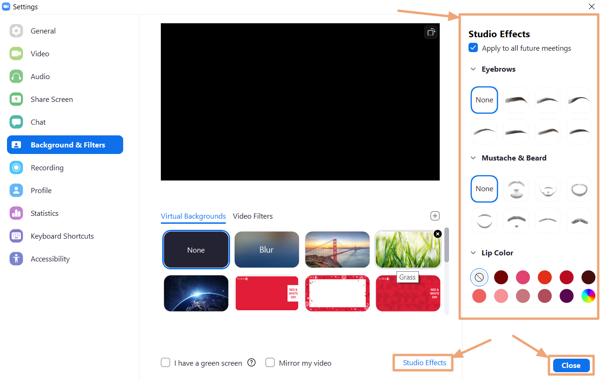Pick the dark red lip color swatch

point(501,277)
